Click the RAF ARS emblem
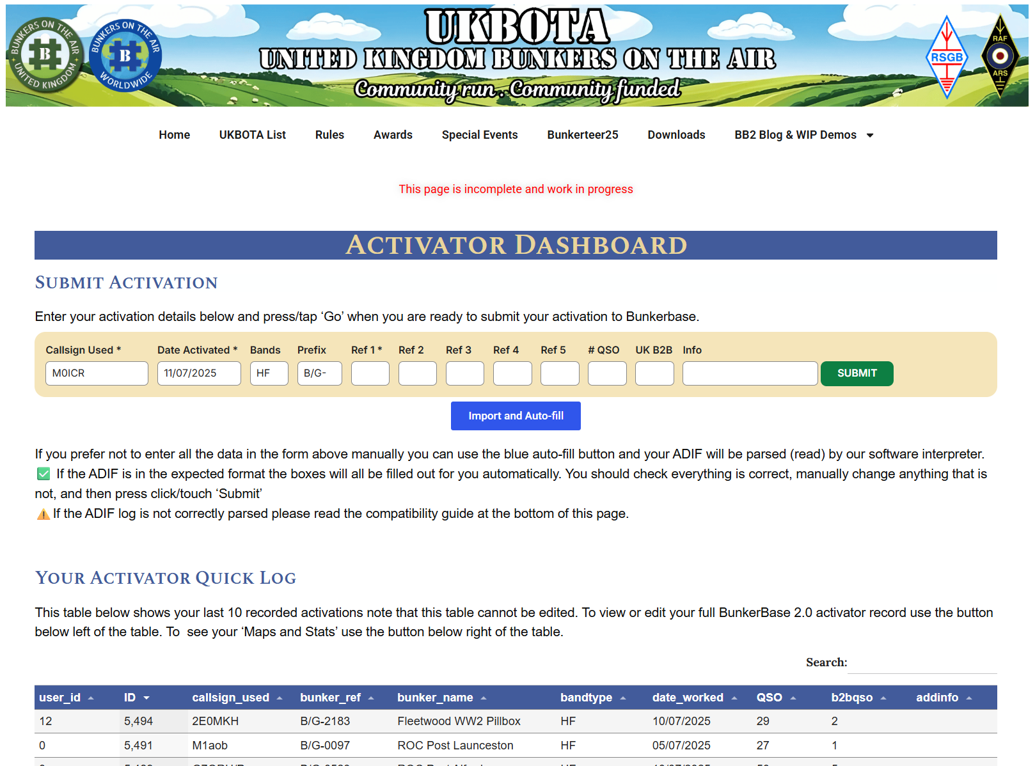Screen dimensions: 1035x766 point(1000,57)
